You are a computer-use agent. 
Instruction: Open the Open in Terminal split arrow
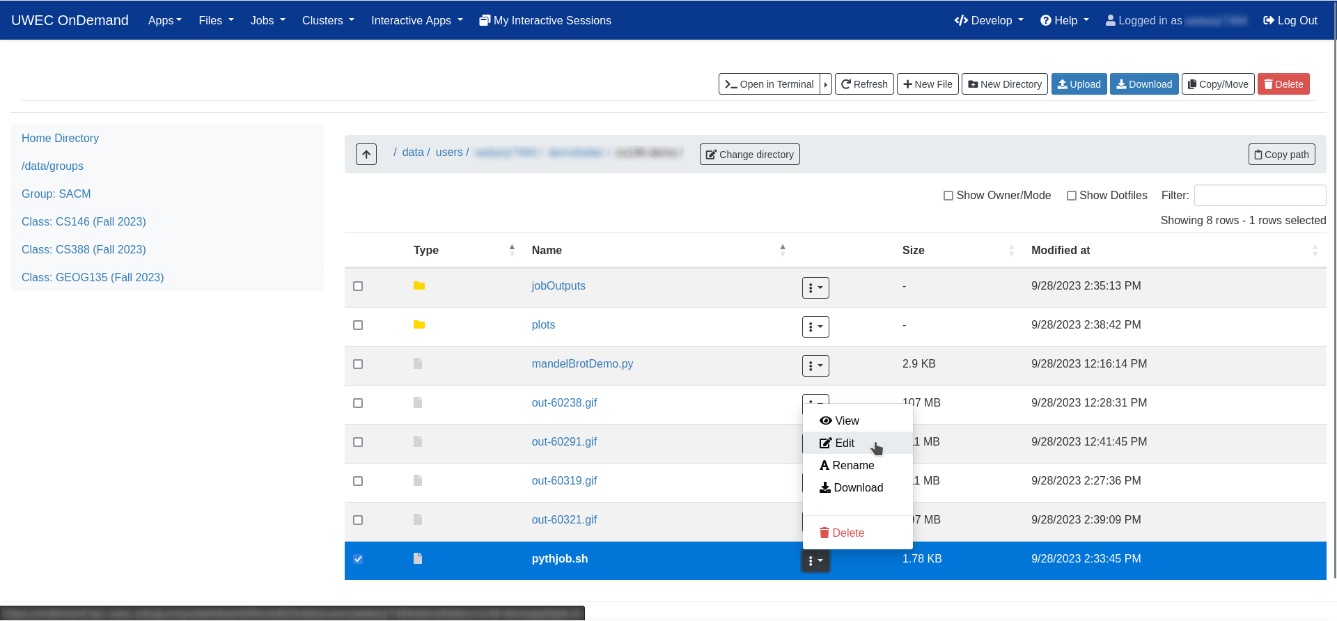(826, 84)
